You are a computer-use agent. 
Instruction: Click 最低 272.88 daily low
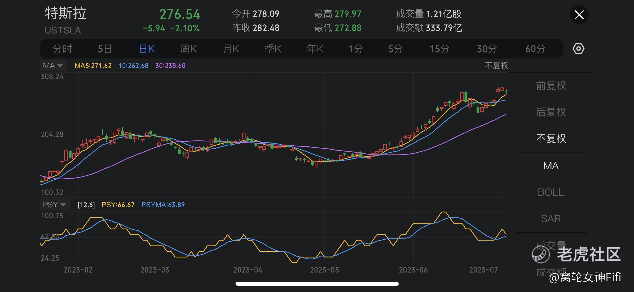point(338,28)
